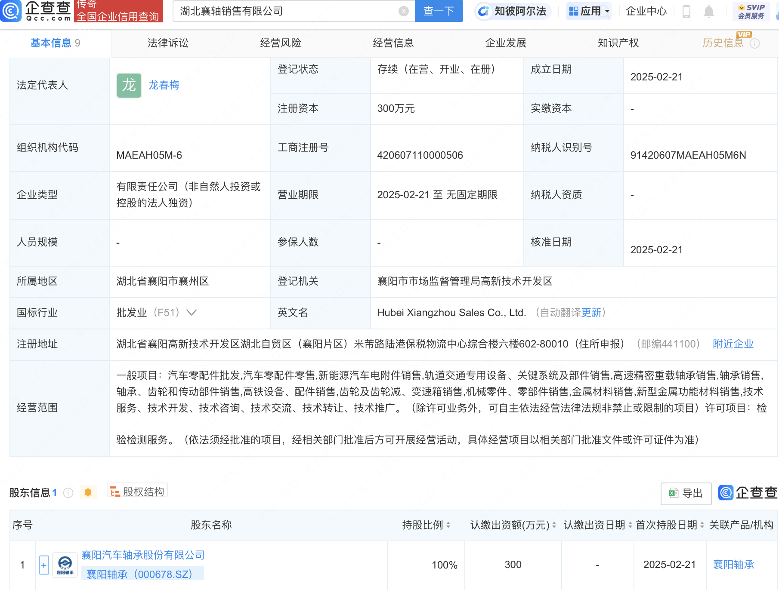Click the info icon beside 历史信息
The height and width of the screenshot is (590, 779).
pyautogui.click(x=754, y=43)
